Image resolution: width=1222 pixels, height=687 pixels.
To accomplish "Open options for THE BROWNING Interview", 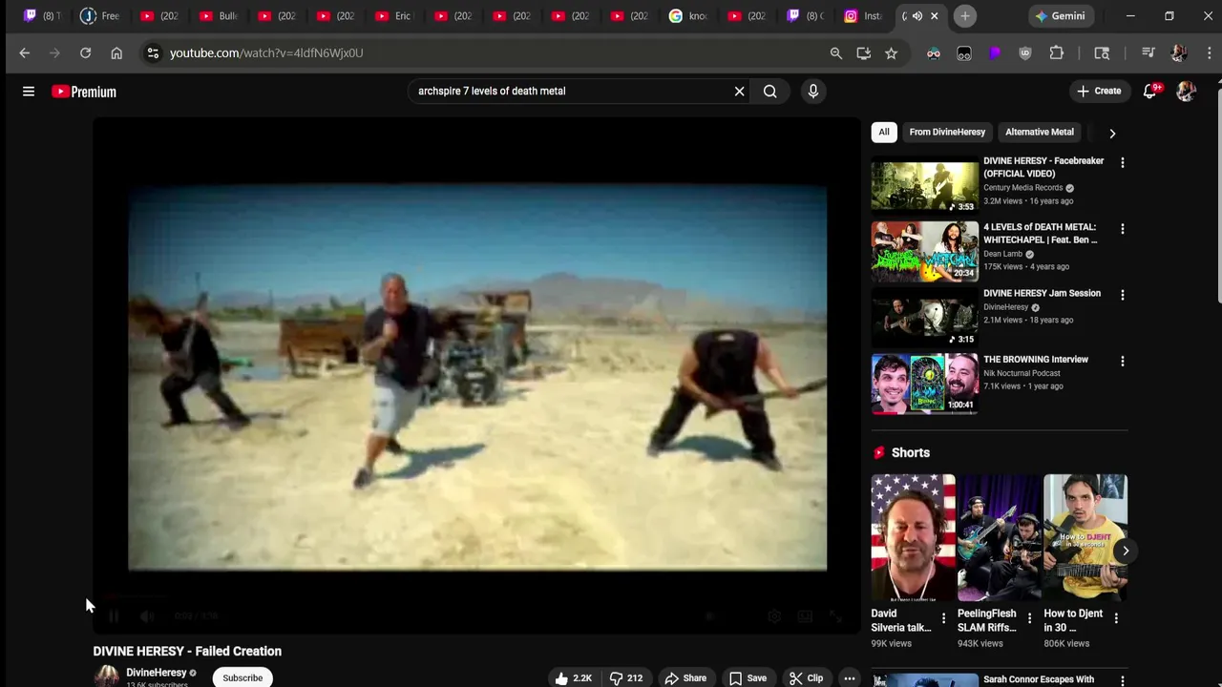I will (1123, 362).
